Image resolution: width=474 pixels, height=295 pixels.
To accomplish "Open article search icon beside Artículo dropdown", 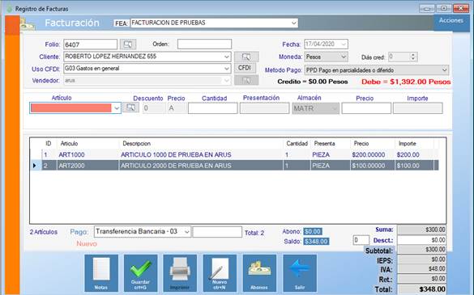I will (130, 107).
